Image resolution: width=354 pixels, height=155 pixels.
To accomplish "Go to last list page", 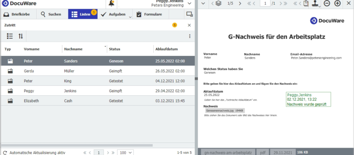I will 113,152.
